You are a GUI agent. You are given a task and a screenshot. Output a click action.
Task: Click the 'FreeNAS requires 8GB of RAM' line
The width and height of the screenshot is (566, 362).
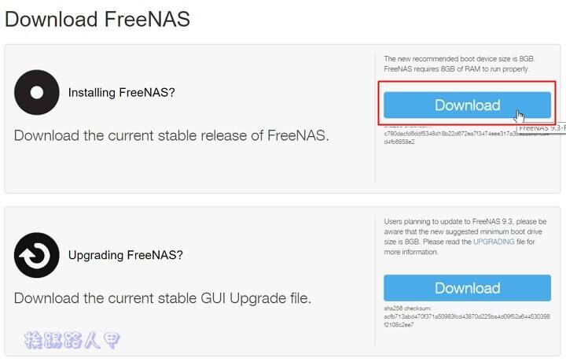456,68
